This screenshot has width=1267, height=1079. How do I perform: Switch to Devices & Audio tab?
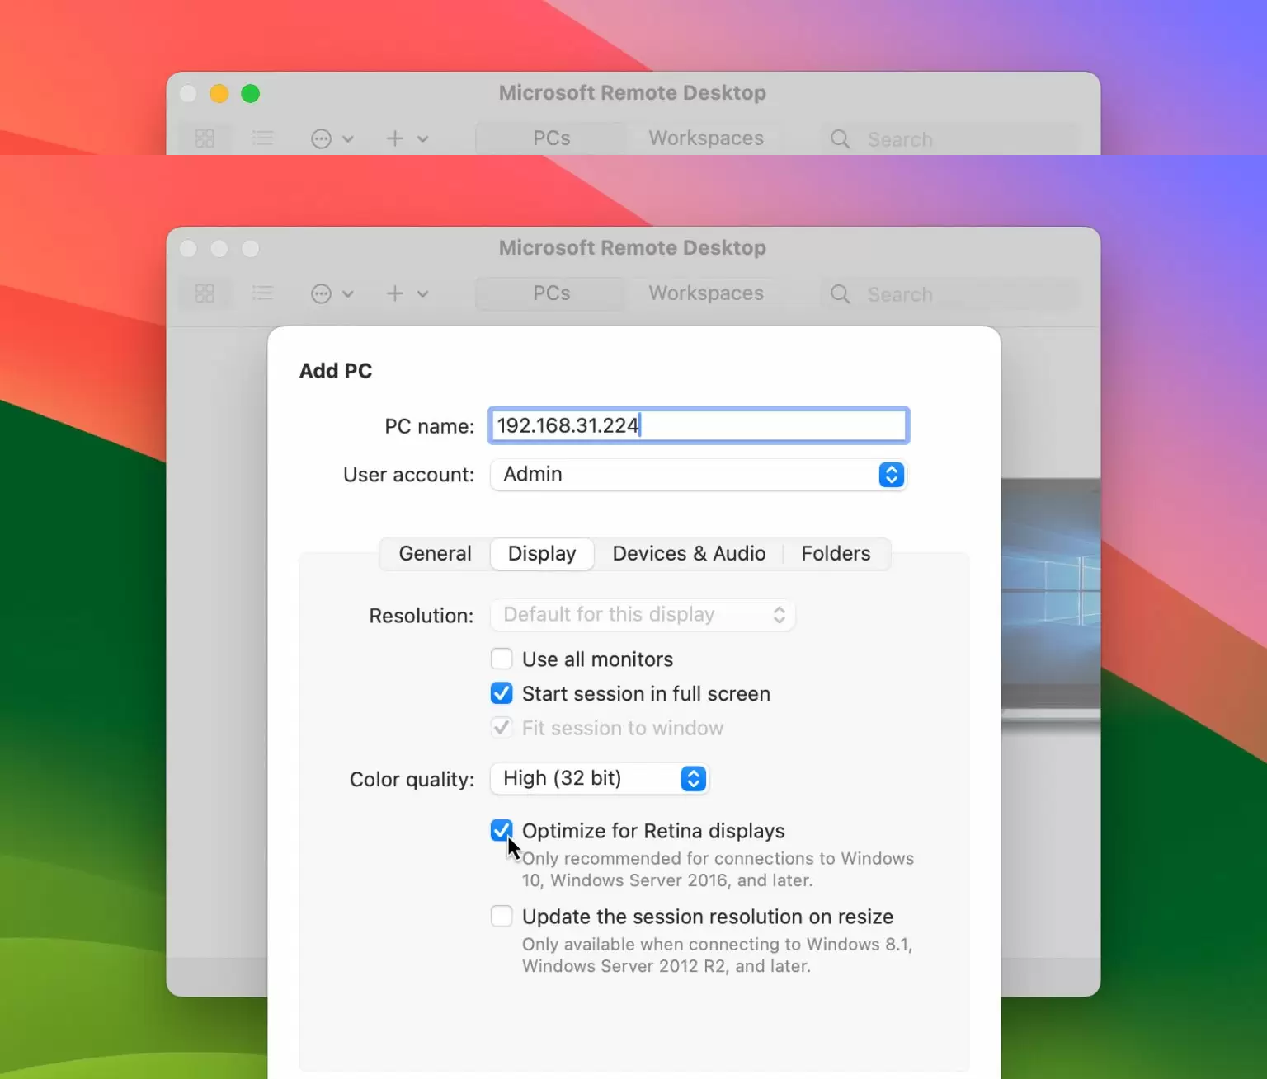[689, 553]
